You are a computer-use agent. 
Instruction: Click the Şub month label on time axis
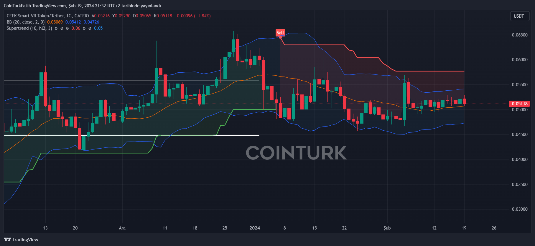(x=387, y=228)
